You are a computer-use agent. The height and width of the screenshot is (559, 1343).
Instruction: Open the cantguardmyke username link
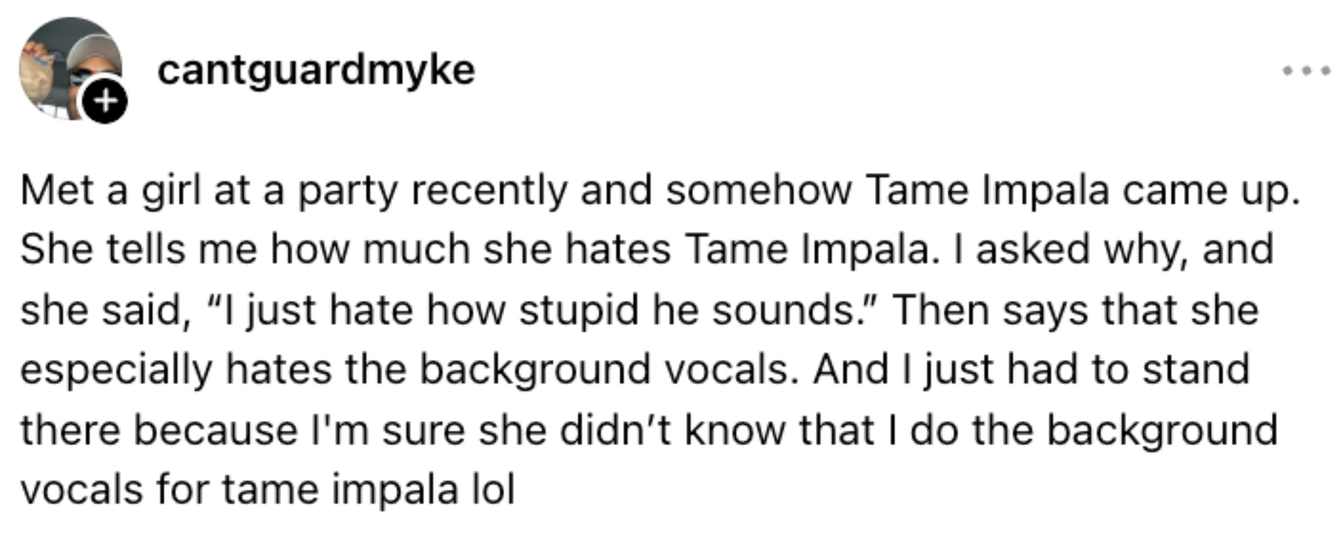click(316, 70)
